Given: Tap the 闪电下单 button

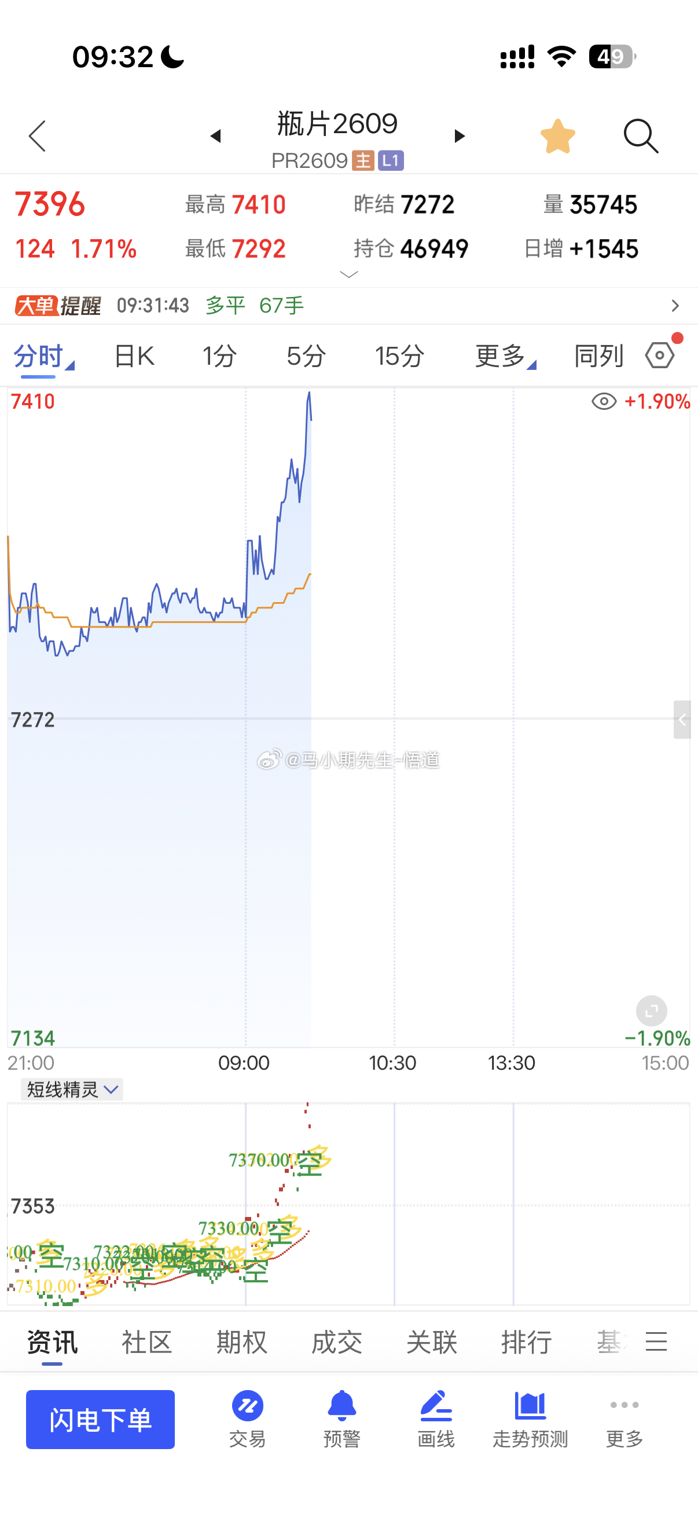Looking at the screenshot, I should coord(100,1419).
